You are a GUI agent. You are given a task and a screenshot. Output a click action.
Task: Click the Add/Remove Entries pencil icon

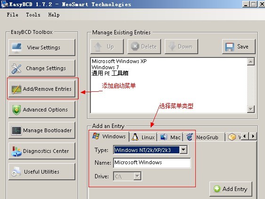16,89
